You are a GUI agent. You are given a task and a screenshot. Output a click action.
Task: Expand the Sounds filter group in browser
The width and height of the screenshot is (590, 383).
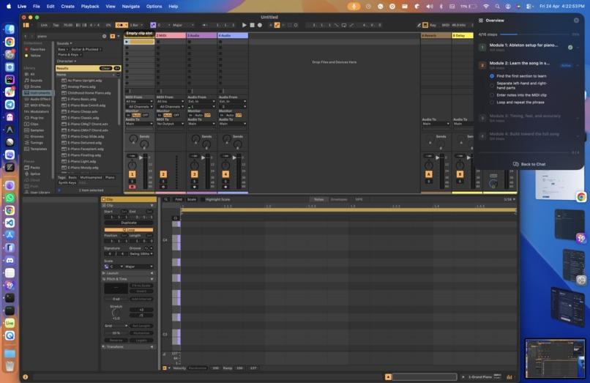64,44
